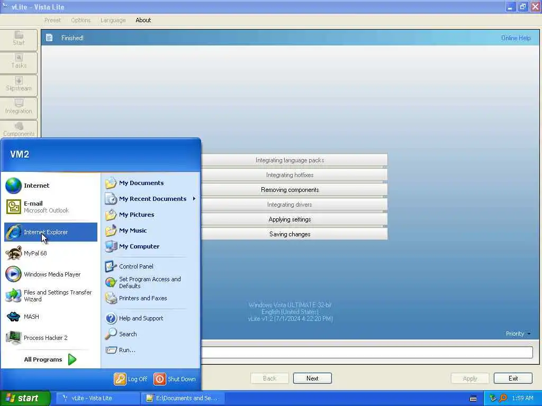Launch Microsoft Outlook E-mail
The image size is (542, 406).
[x=50, y=207]
